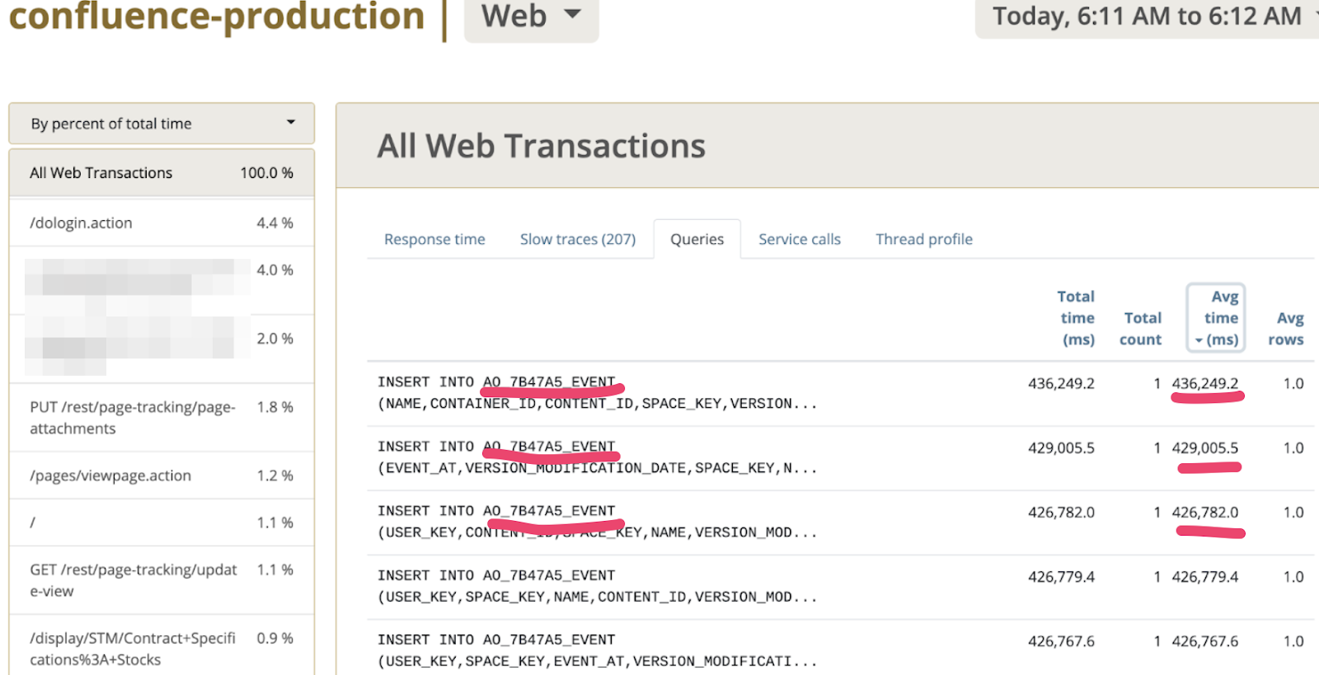Click the 426,779.4 total time value
Screen dimensions: 1319x675
[x=1061, y=576]
